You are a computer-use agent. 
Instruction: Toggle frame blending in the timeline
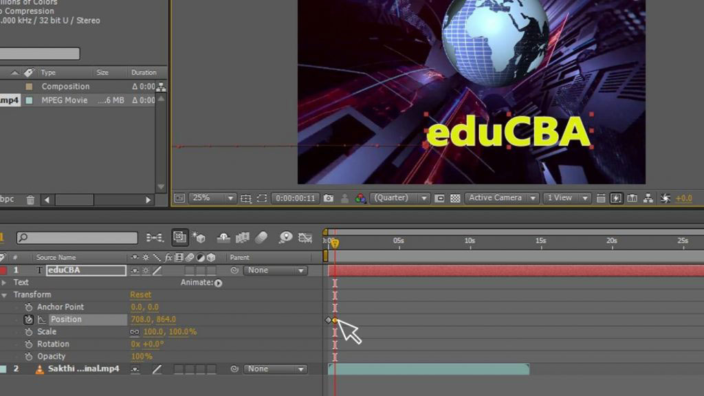(242, 237)
